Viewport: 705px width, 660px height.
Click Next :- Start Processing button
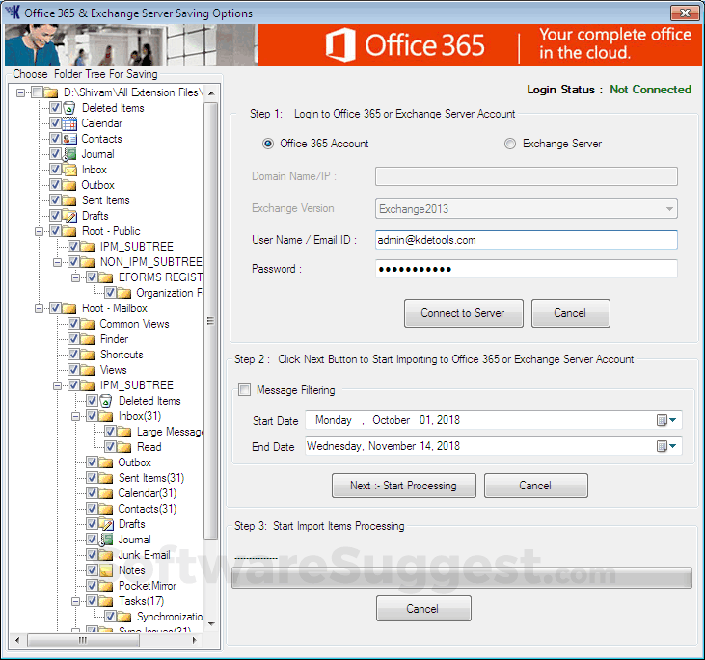pos(404,486)
